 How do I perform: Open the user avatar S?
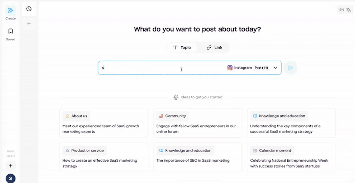point(11,178)
